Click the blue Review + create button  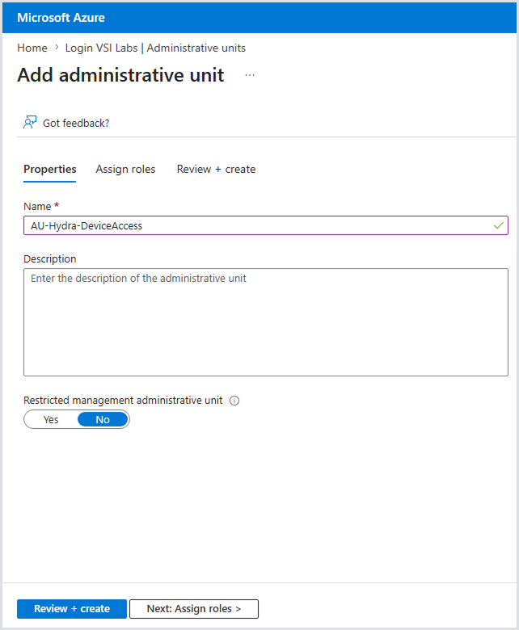click(x=72, y=609)
